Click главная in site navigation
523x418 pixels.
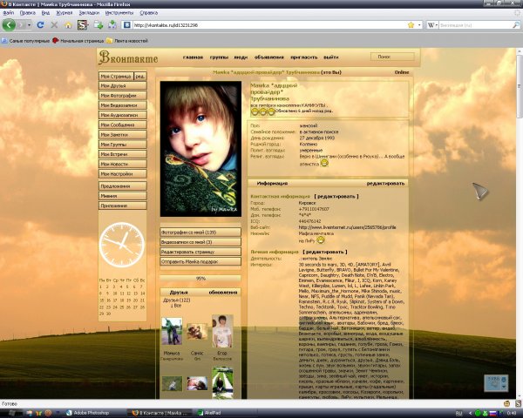click(x=193, y=57)
